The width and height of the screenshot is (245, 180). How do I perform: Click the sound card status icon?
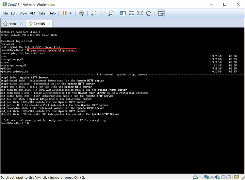pyautogui.click(x=217, y=177)
